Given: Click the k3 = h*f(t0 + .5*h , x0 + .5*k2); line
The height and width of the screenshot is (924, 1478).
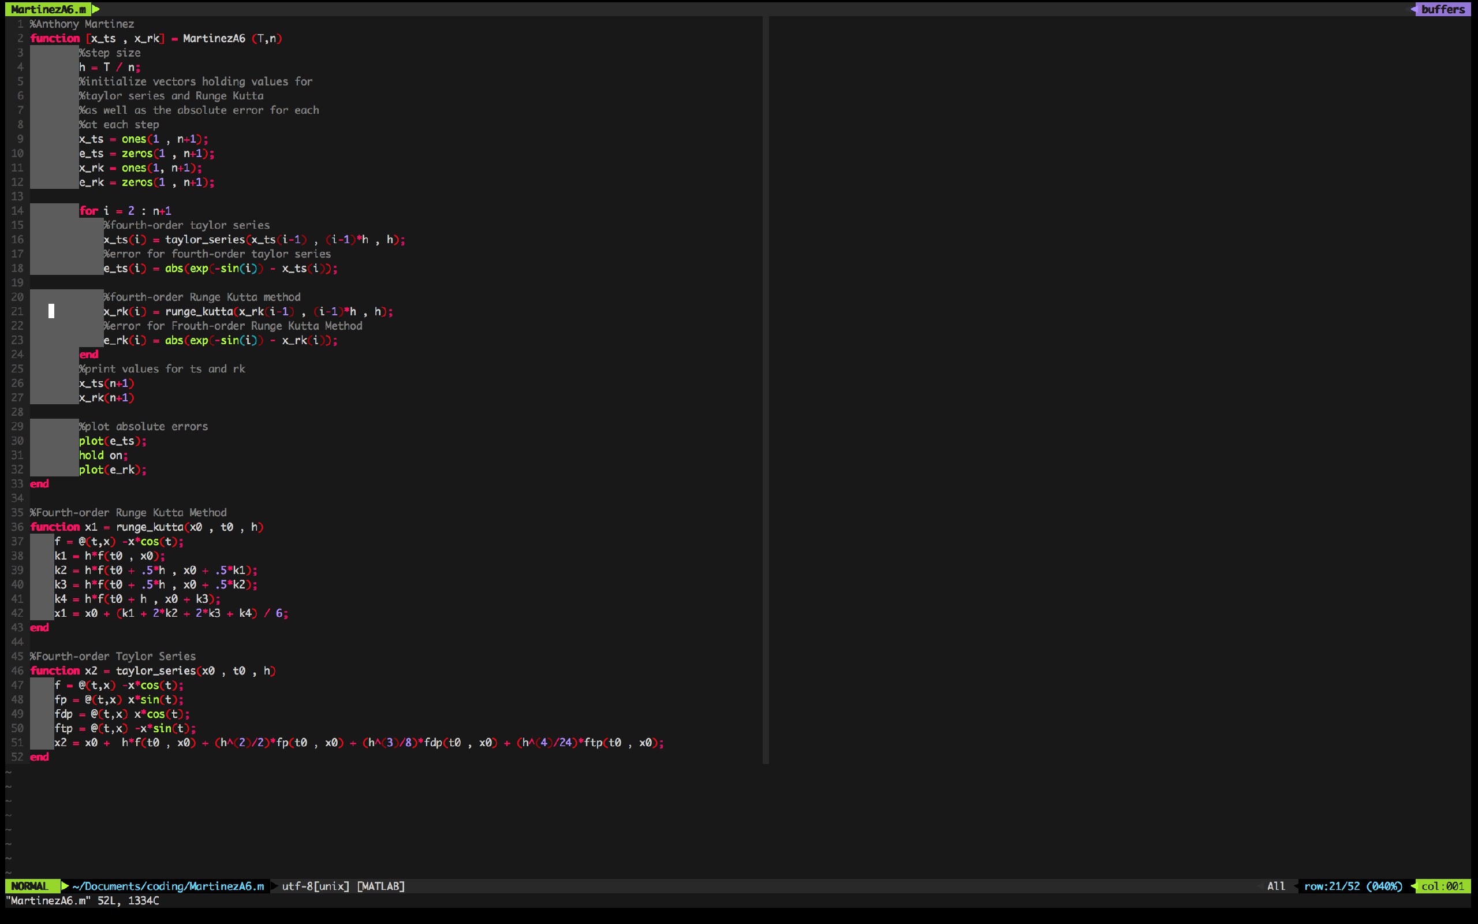Looking at the screenshot, I should tap(156, 585).
